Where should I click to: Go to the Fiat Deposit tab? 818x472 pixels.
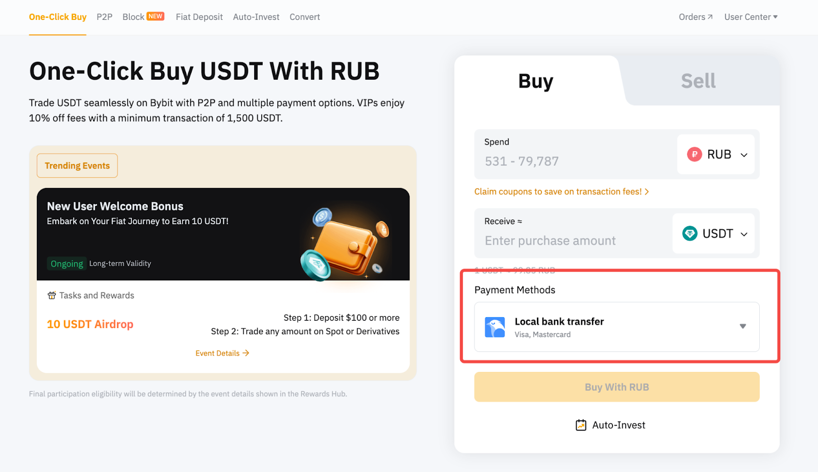coord(199,17)
